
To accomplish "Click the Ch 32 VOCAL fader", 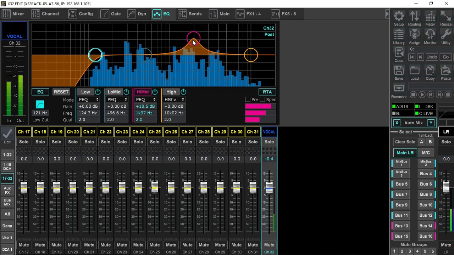I will [x=269, y=188].
